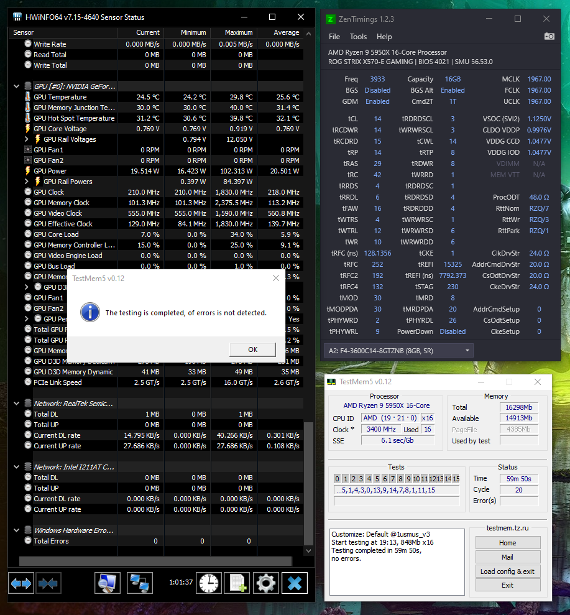Screen dimensions: 570x615
Task: Select the Current DL rate 14.795 KB/s row
Action: (x=155, y=435)
